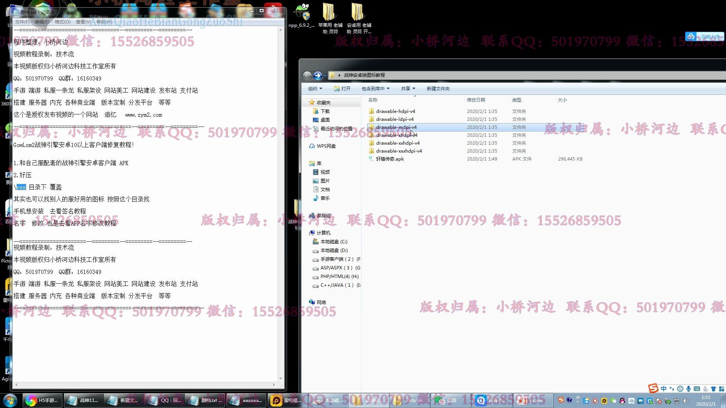Click the Windows Start orb
This screenshot has width=726, height=408.
(x=10, y=400)
